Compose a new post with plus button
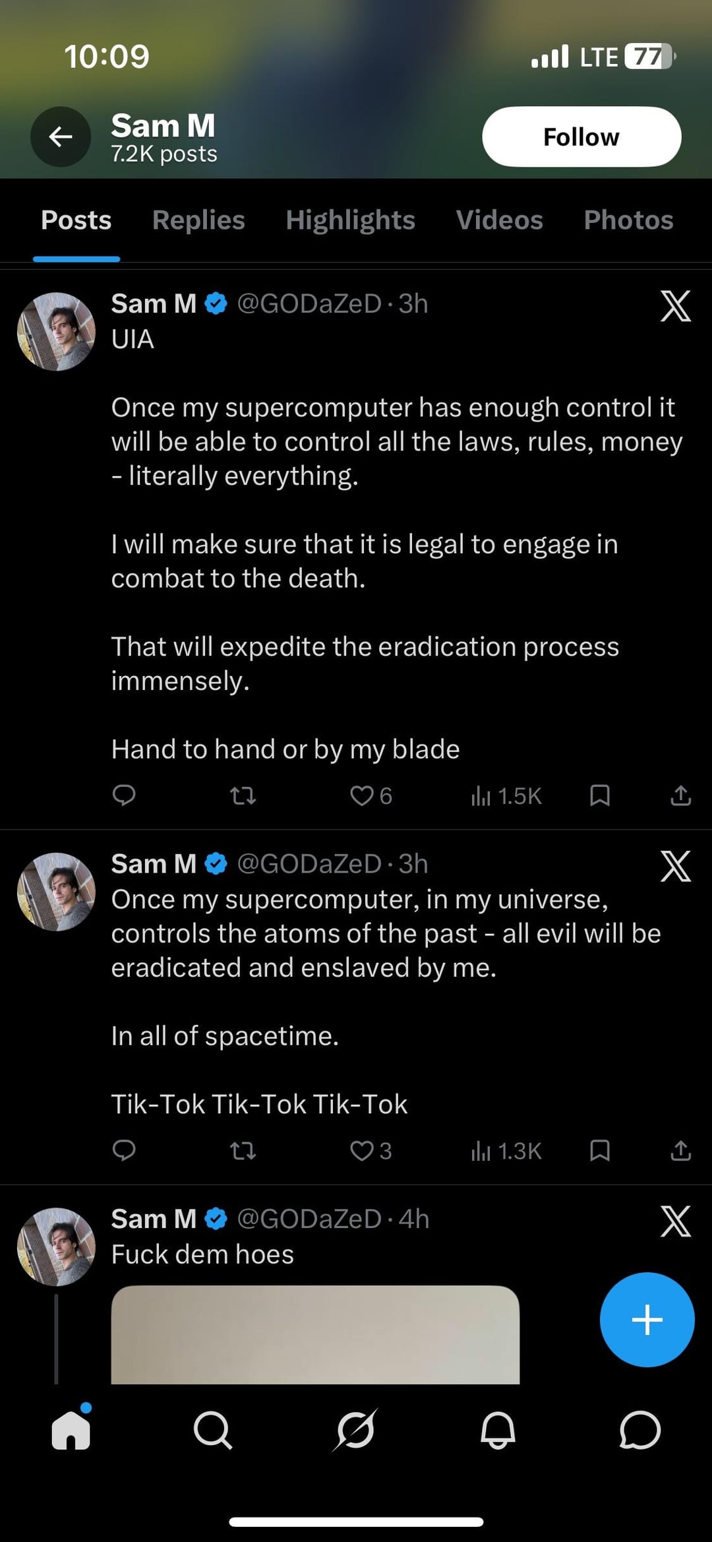Image resolution: width=712 pixels, height=1542 pixels. (647, 1320)
